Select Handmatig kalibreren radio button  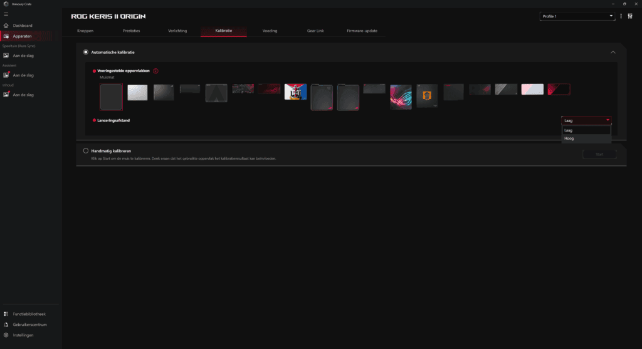tap(85, 150)
